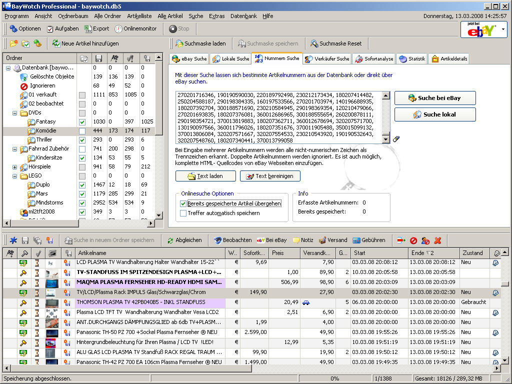Viewport: 512px width, 384px height.
Task: Click the Gebühren calculator button
Action: tap(369, 240)
